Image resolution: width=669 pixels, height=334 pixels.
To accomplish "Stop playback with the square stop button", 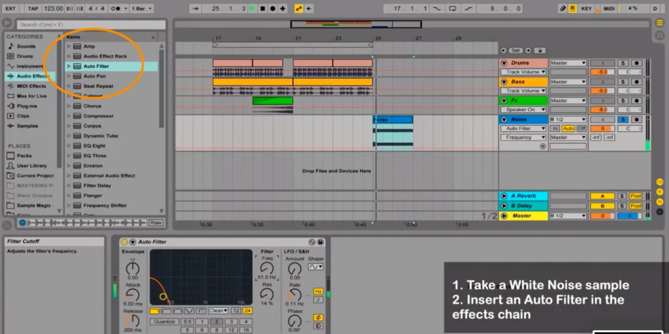I will [263, 8].
